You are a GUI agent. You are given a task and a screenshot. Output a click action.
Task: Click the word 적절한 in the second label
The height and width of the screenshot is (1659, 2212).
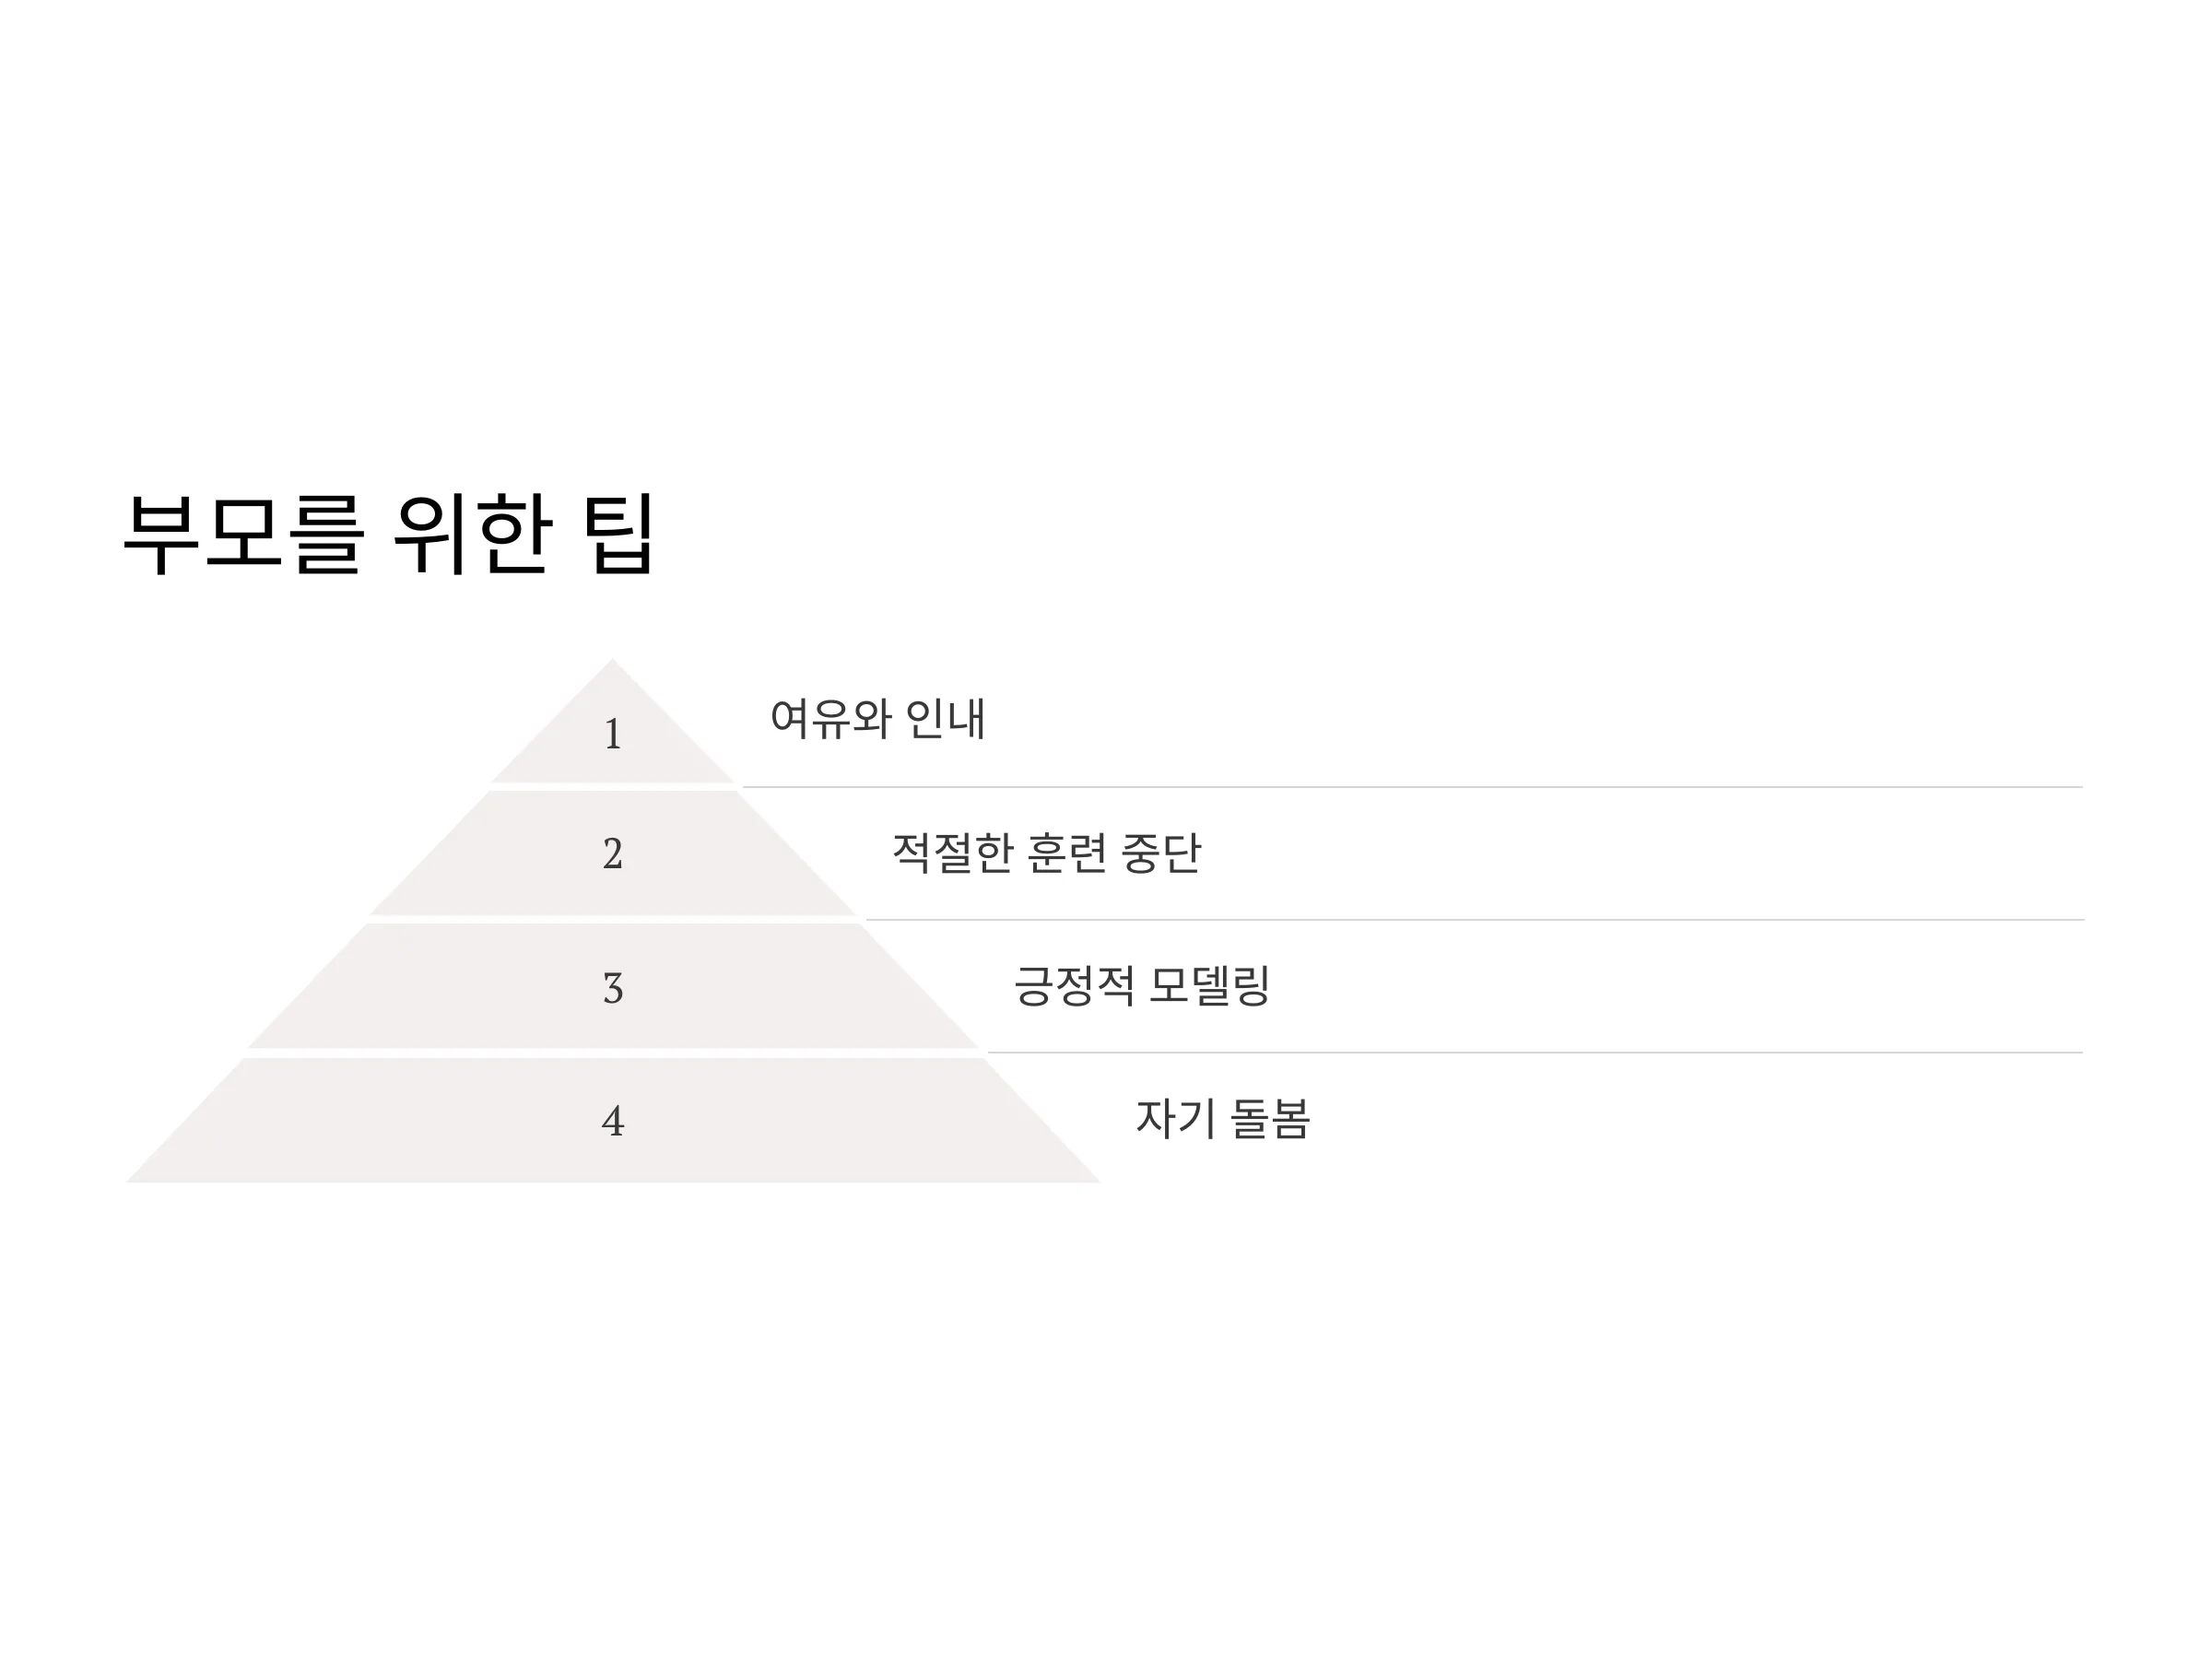coord(953,853)
